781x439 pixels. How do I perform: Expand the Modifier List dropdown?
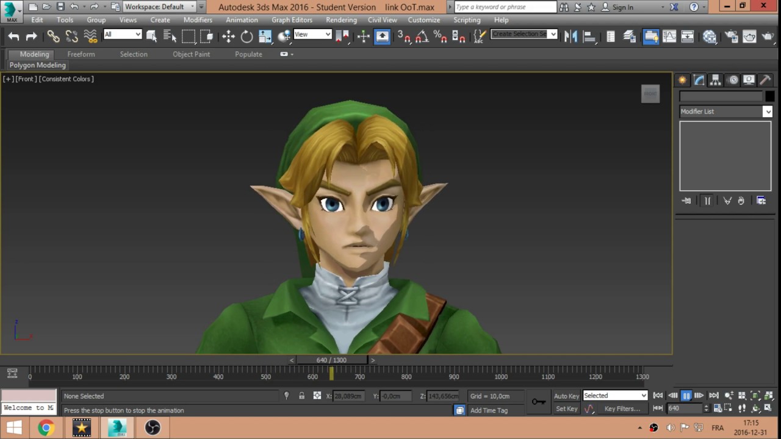[725, 112]
